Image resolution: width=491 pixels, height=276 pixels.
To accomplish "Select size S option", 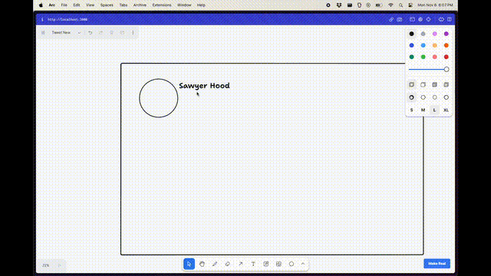I will click(x=411, y=110).
